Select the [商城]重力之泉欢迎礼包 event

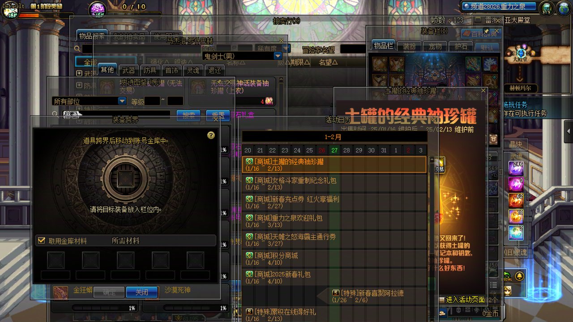tap(334, 221)
